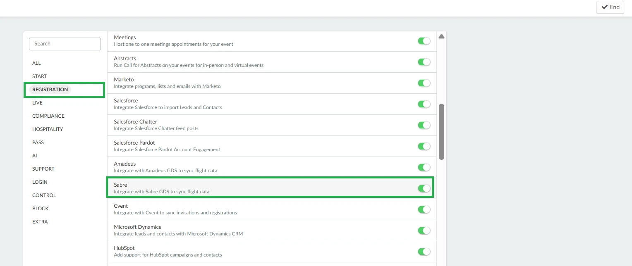
Task: Click 'Integrate Salesforce to import Leads and Contacts'
Action: pyautogui.click(x=168, y=107)
